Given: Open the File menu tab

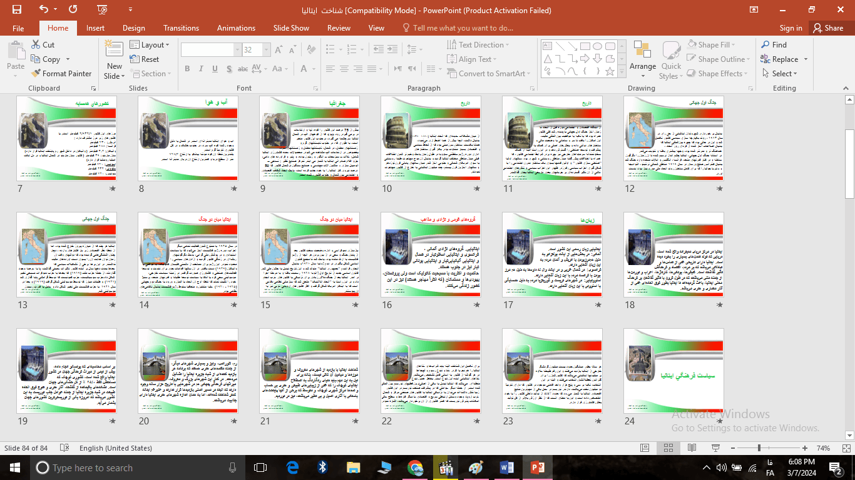Looking at the screenshot, I should coord(18,27).
